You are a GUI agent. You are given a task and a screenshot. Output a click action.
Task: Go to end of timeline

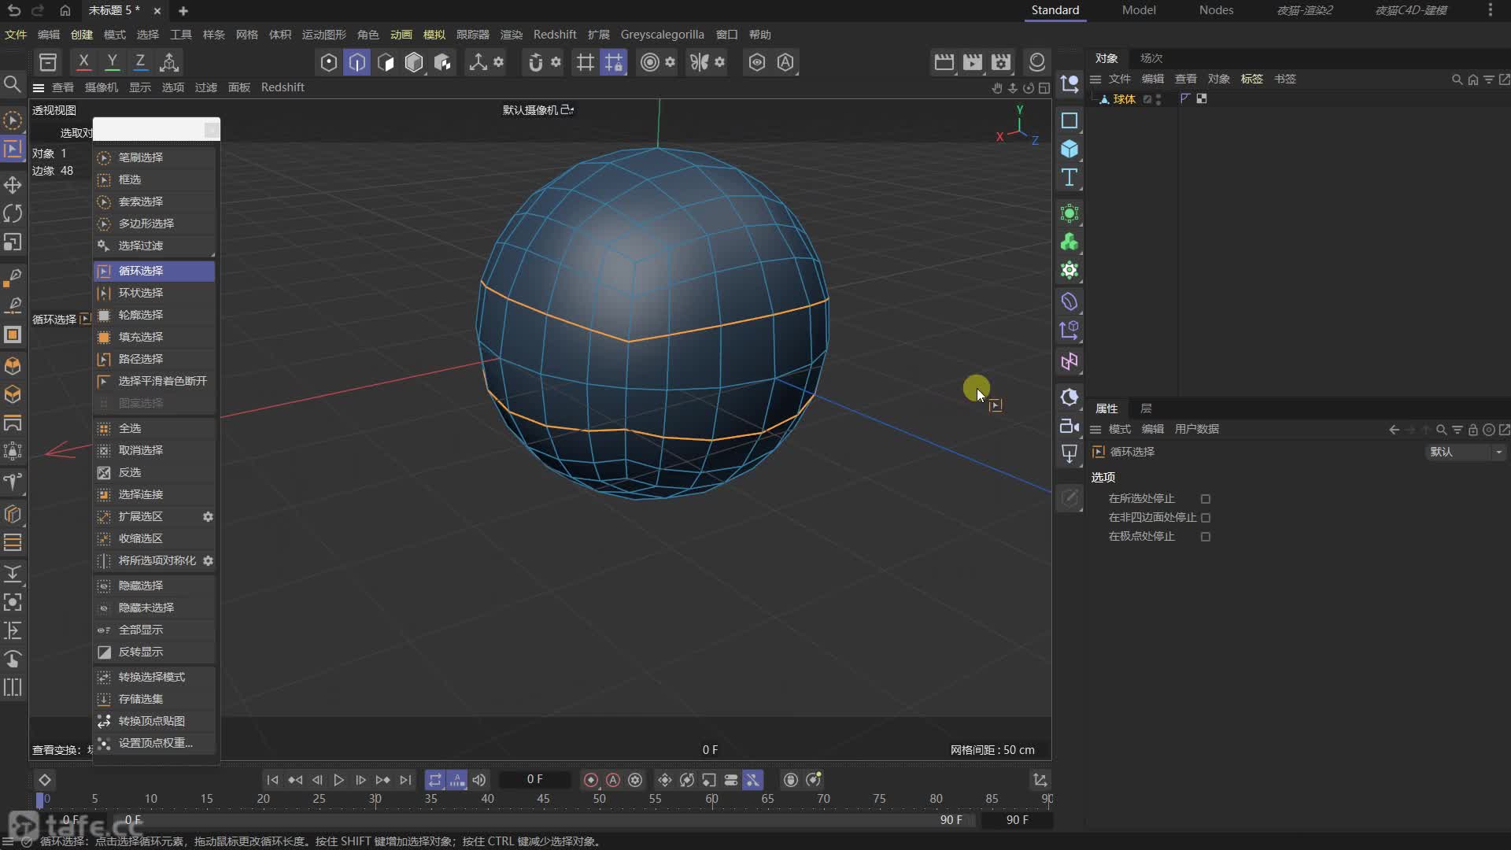(x=405, y=780)
